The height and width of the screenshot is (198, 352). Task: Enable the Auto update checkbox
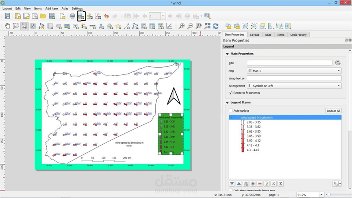pos(230,111)
